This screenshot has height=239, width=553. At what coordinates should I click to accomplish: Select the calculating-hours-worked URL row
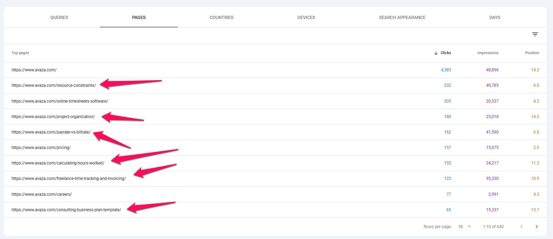(x=275, y=163)
